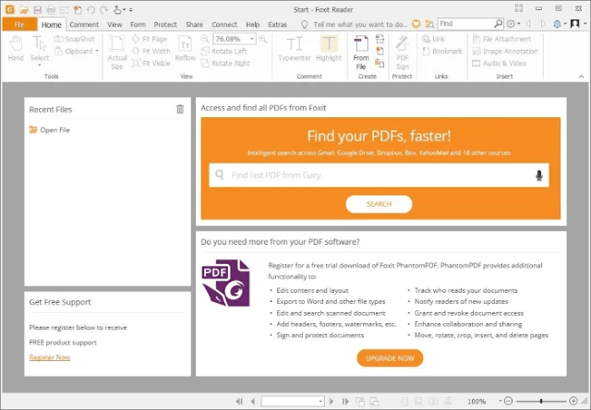Click the Link tool in Links group
This screenshot has height=410, width=591.
click(x=433, y=39)
